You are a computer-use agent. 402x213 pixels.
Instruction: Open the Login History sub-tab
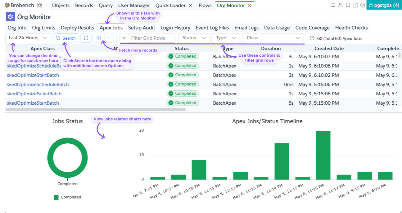(x=175, y=28)
